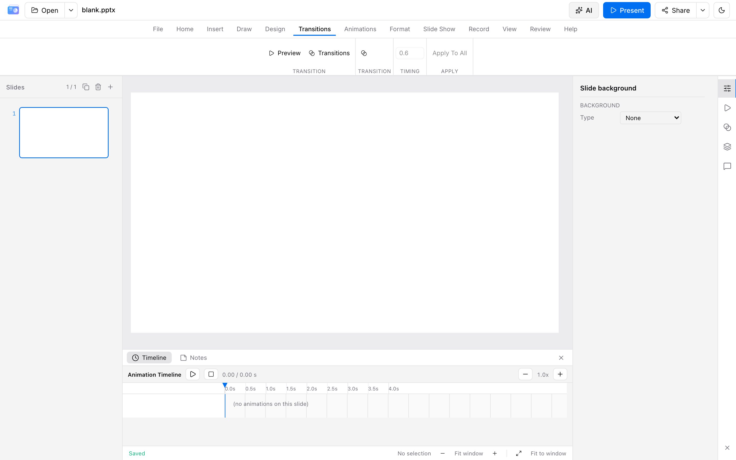
Task: Open the Draw tab
Action: (x=244, y=29)
